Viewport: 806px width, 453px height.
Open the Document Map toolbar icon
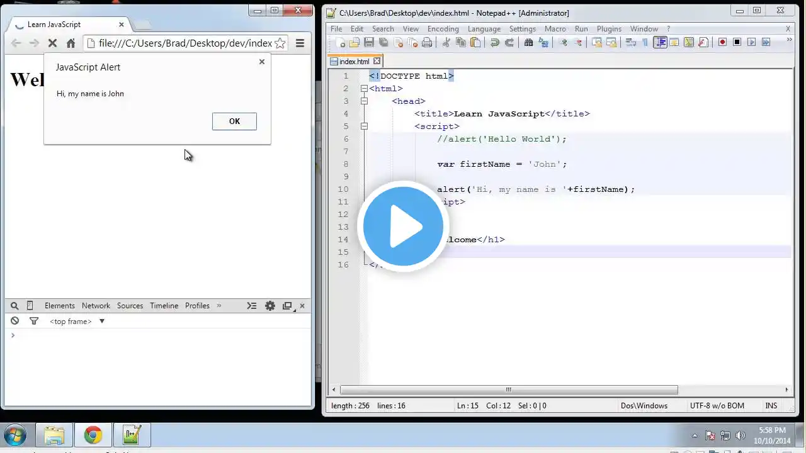pyautogui.click(x=689, y=42)
